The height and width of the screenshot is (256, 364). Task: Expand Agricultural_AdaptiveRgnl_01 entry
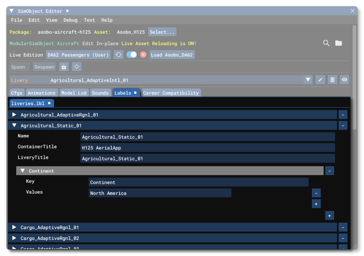click(x=14, y=115)
